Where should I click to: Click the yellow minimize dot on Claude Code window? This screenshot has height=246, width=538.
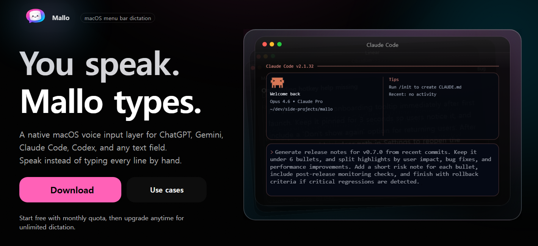(x=272, y=44)
